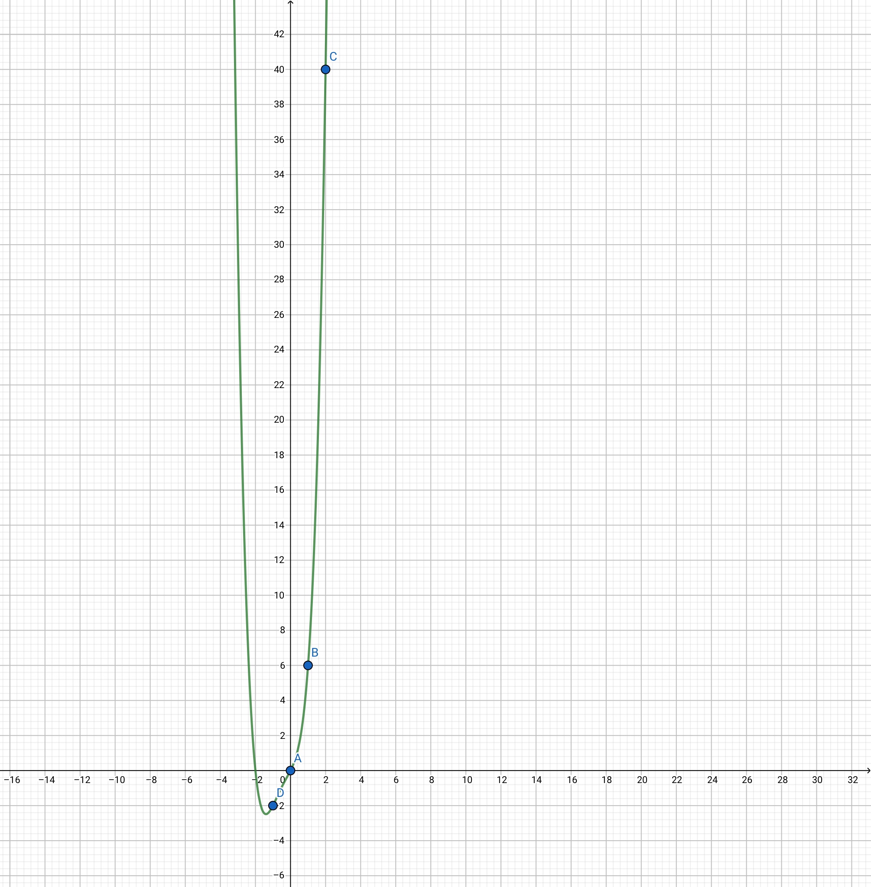
Task: Click the x-axis tick label −16
Action: pos(12,780)
